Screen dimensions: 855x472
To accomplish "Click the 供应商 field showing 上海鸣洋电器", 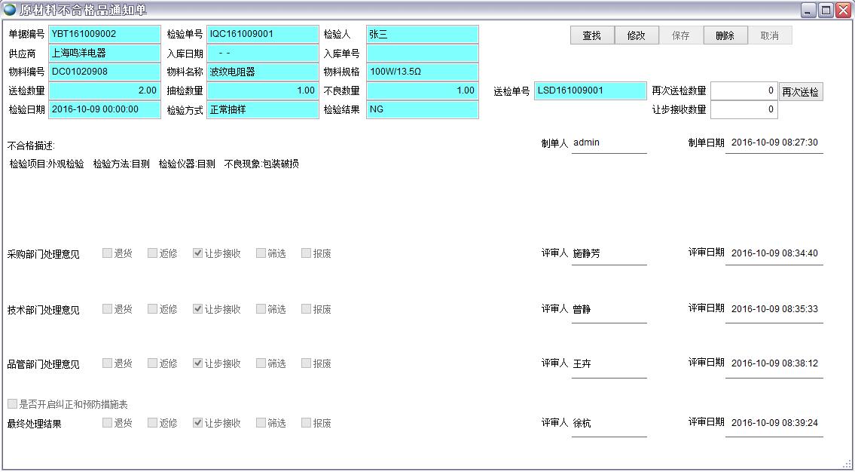I will pyautogui.click(x=103, y=53).
